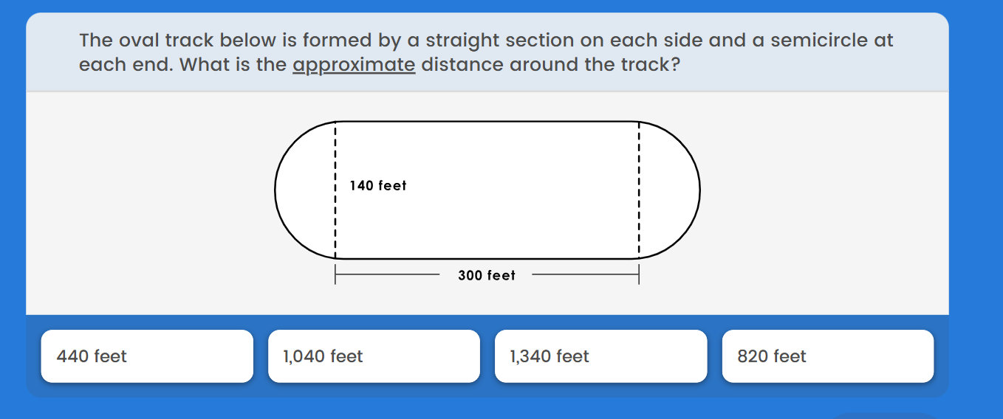Viewport: 1003px width, 419px height.
Task: Choose the 1,040 feet answer option
Action: point(374,356)
